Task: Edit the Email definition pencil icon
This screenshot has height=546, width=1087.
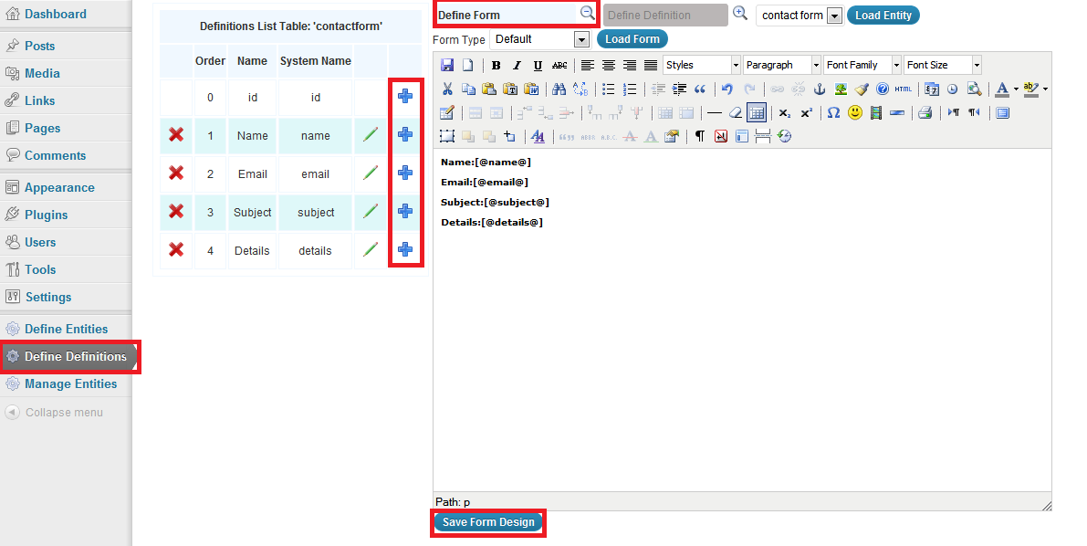Action: tap(371, 172)
